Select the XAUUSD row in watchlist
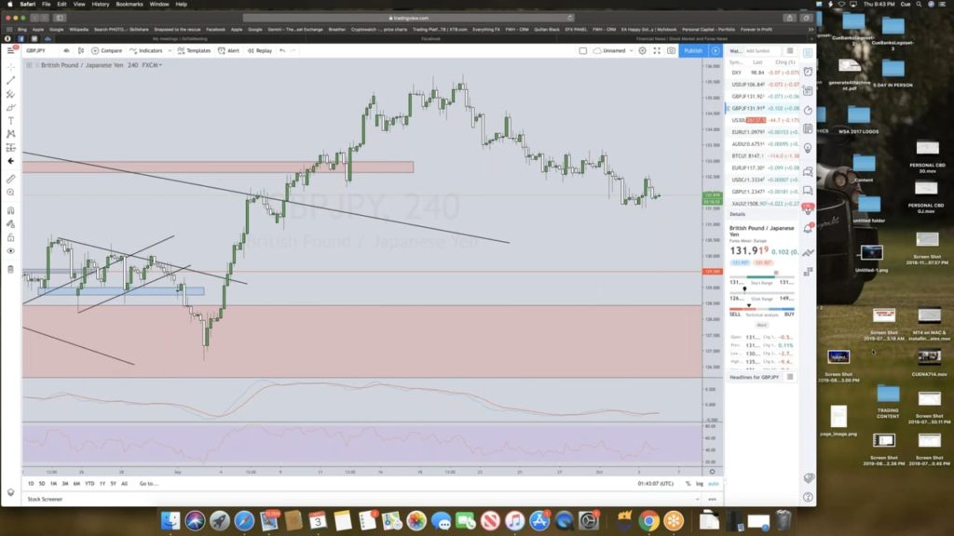This screenshot has height=536, width=954. tap(763, 204)
